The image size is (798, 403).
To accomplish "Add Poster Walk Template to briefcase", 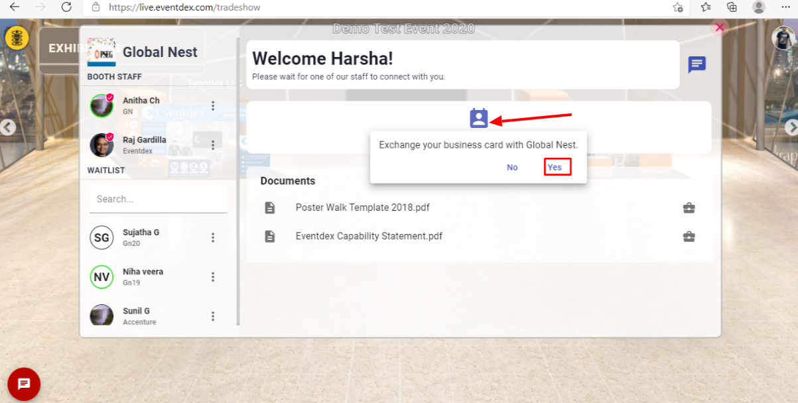I will pos(689,207).
